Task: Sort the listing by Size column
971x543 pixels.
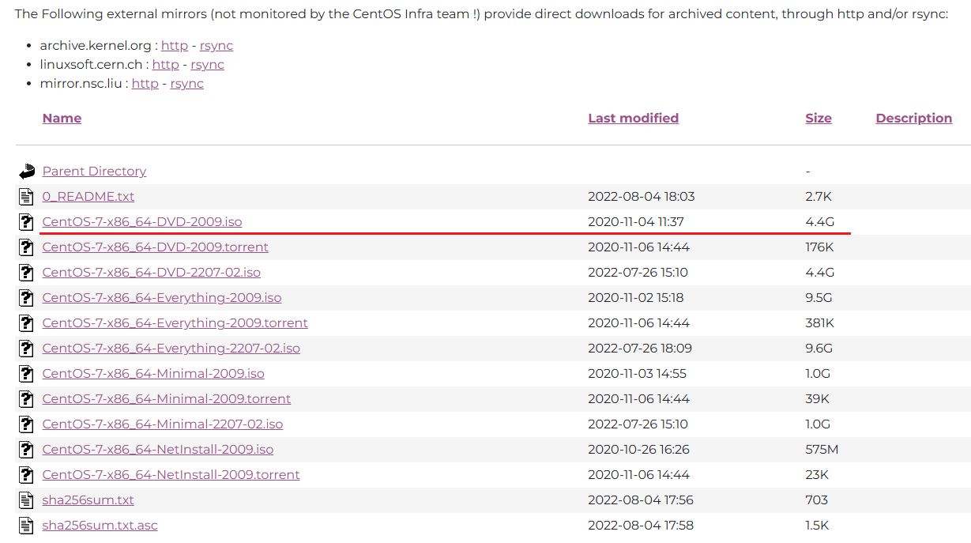Action: point(819,118)
